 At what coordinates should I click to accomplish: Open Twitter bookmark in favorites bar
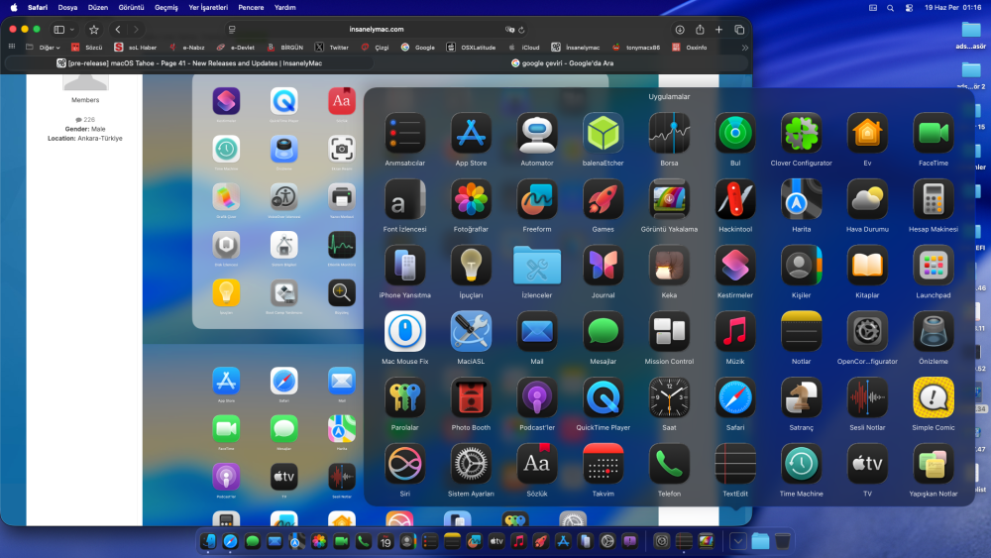pyautogui.click(x=332, y=48)
